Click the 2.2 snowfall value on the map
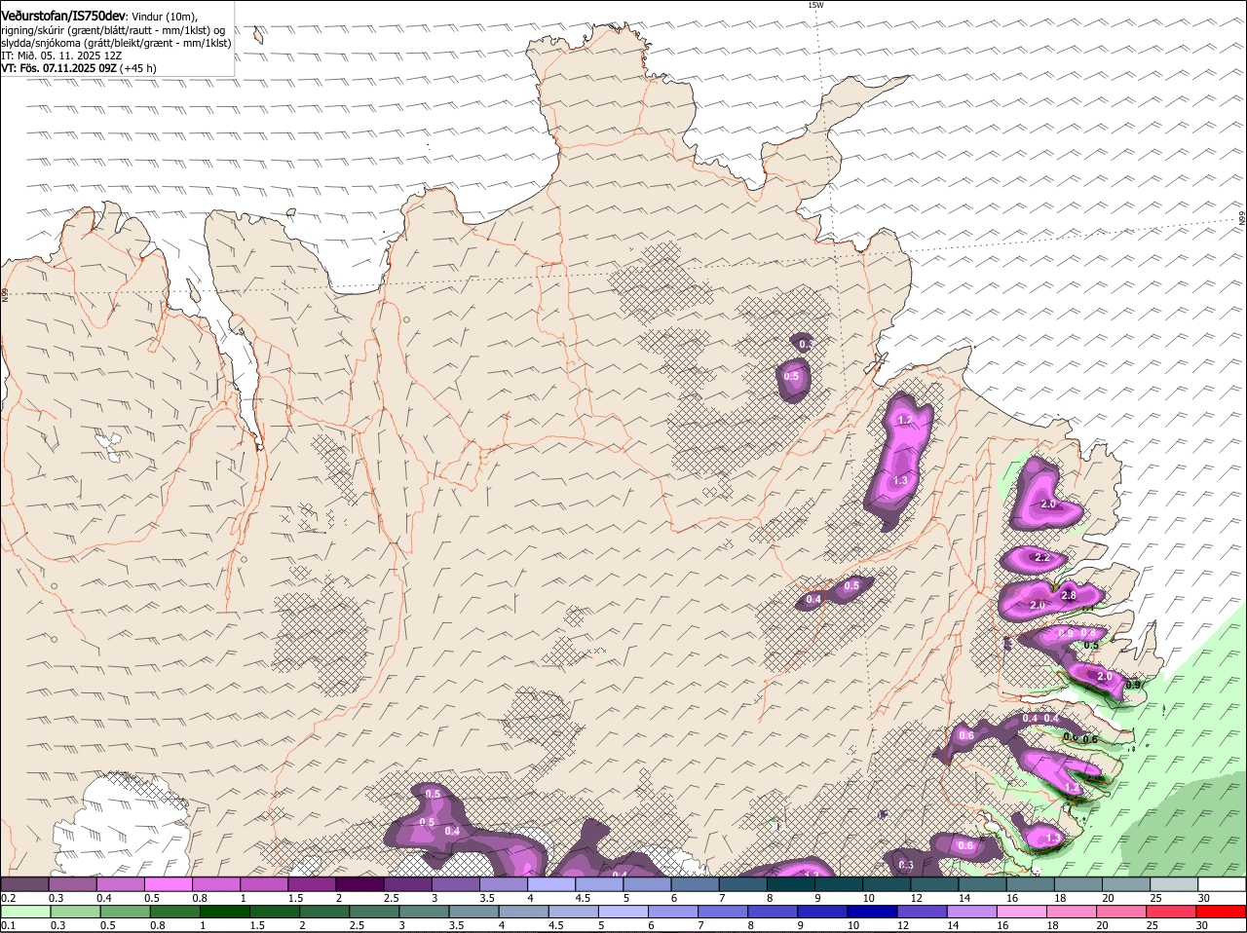This screenshot has height=933, width=1247. pos(1041,558)
